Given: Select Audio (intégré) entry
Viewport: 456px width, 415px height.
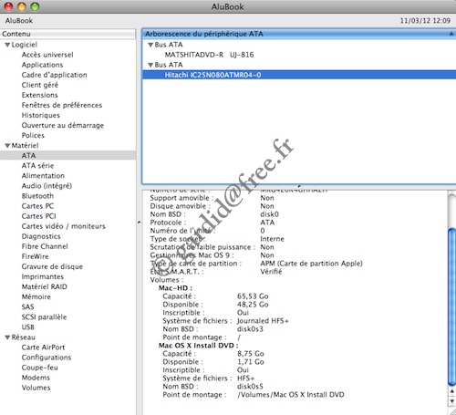Looking at the screenshot, I should tap(47, 186).
